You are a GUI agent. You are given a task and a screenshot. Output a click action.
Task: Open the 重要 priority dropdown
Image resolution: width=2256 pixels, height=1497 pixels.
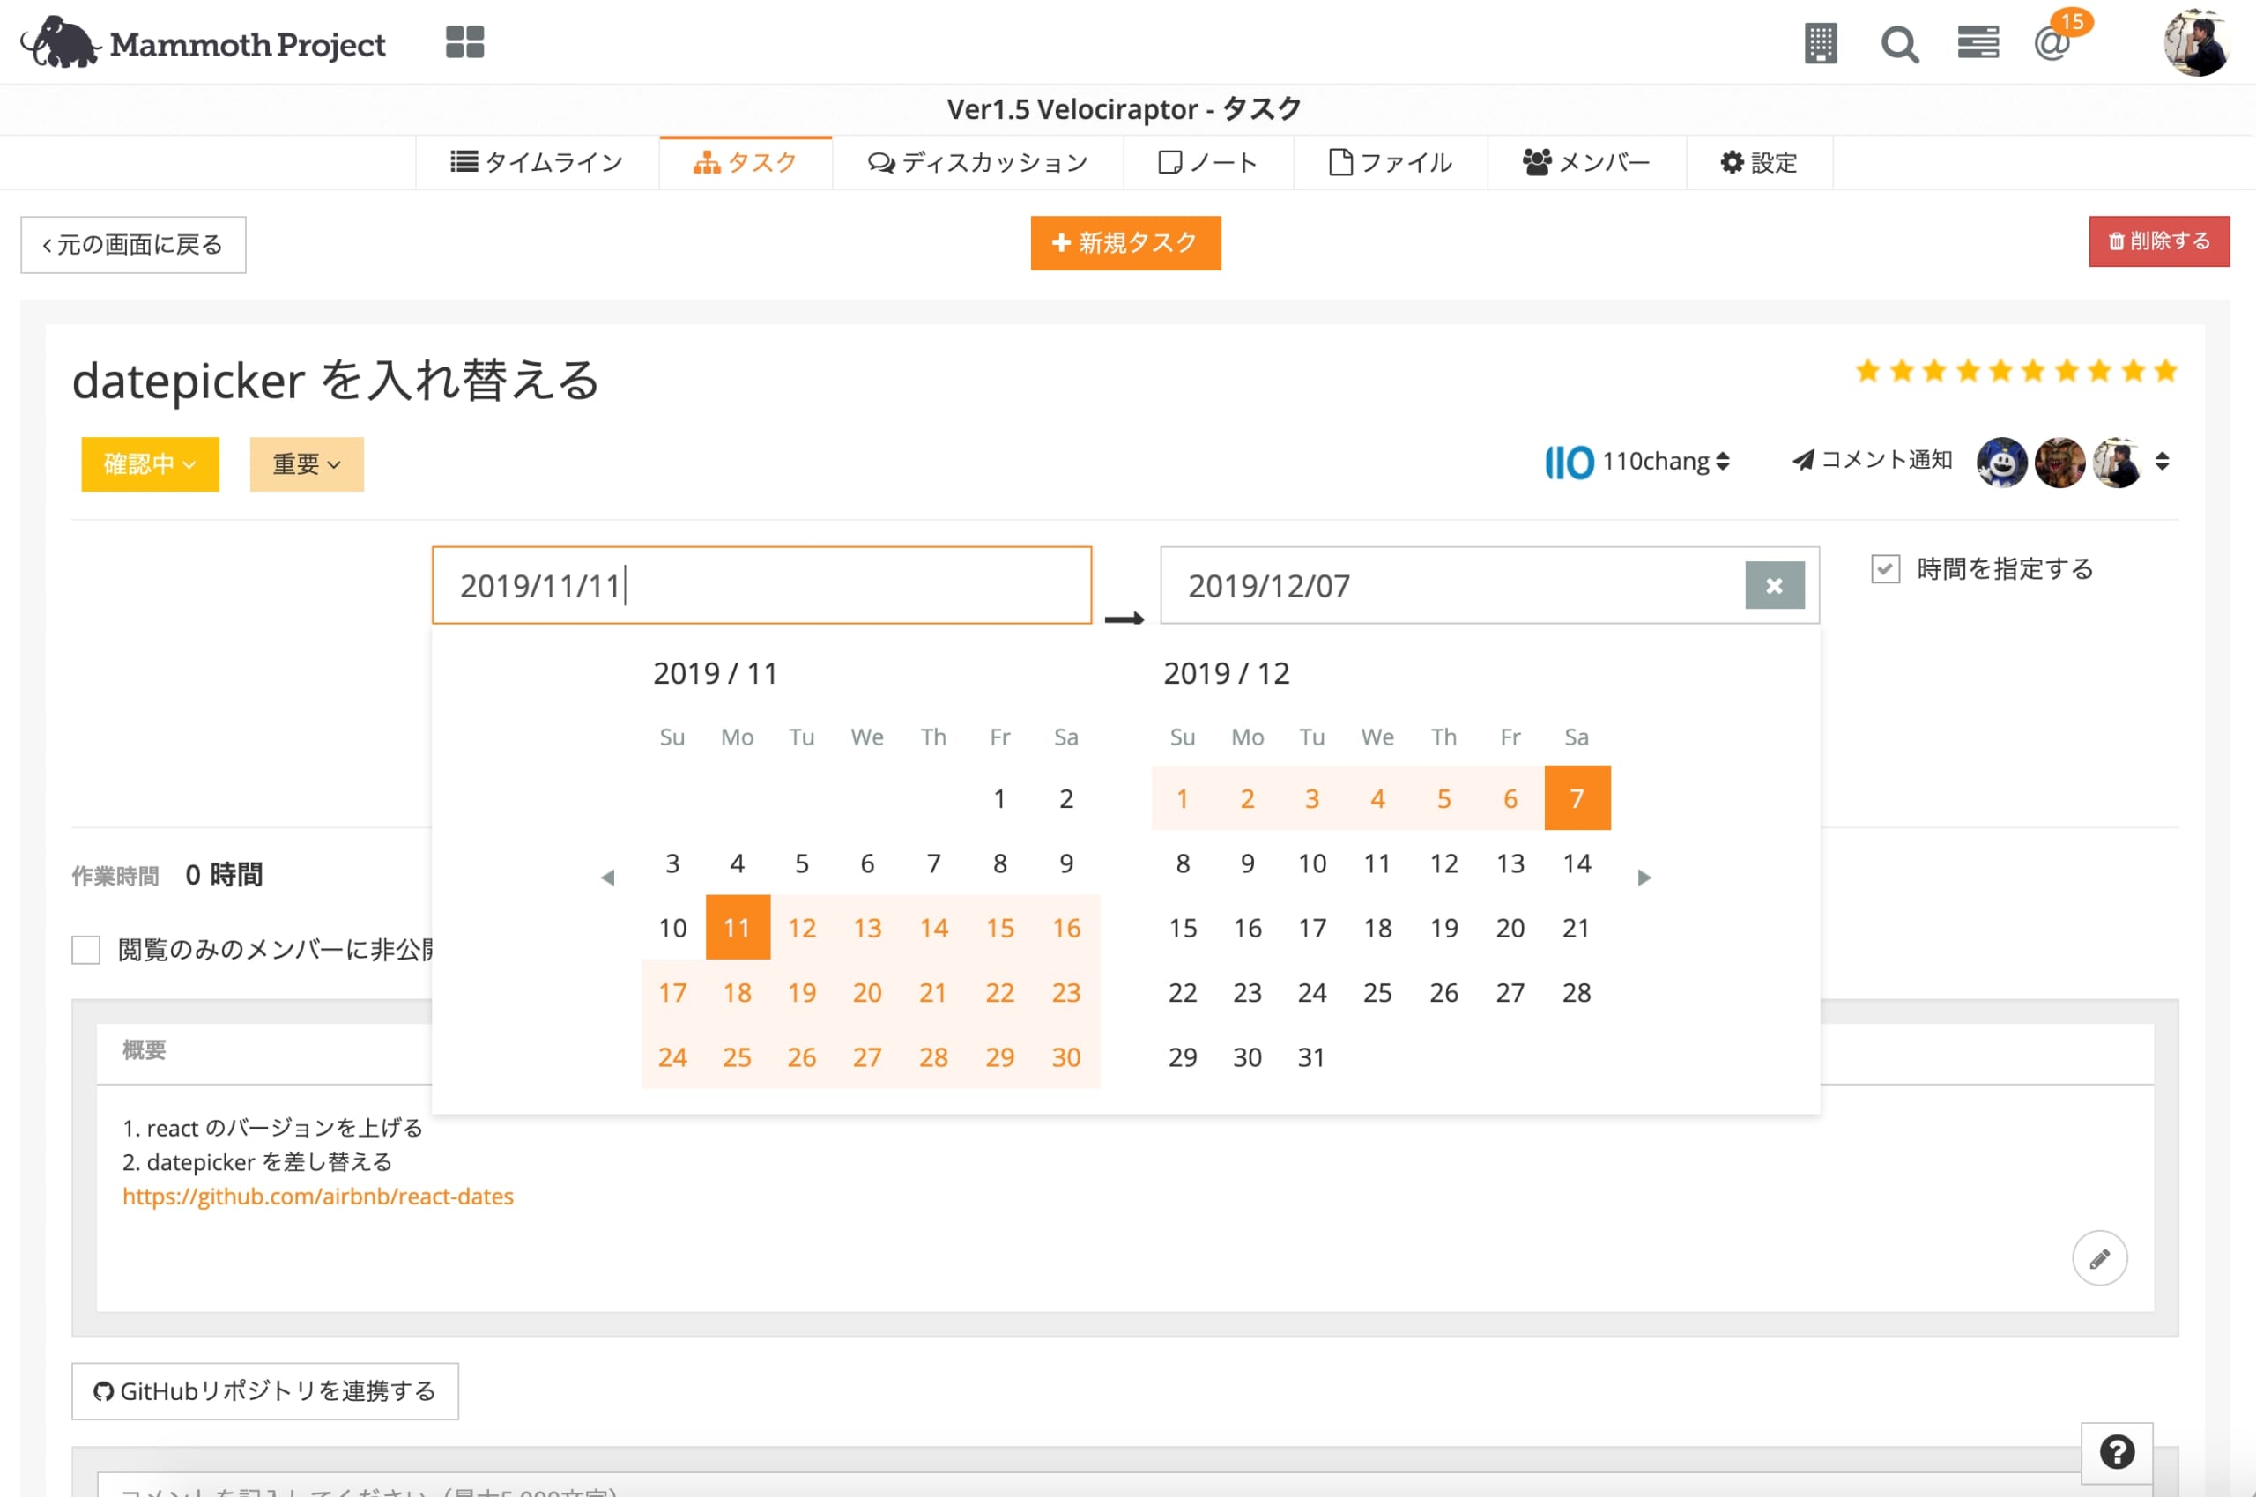pos(307,464)
